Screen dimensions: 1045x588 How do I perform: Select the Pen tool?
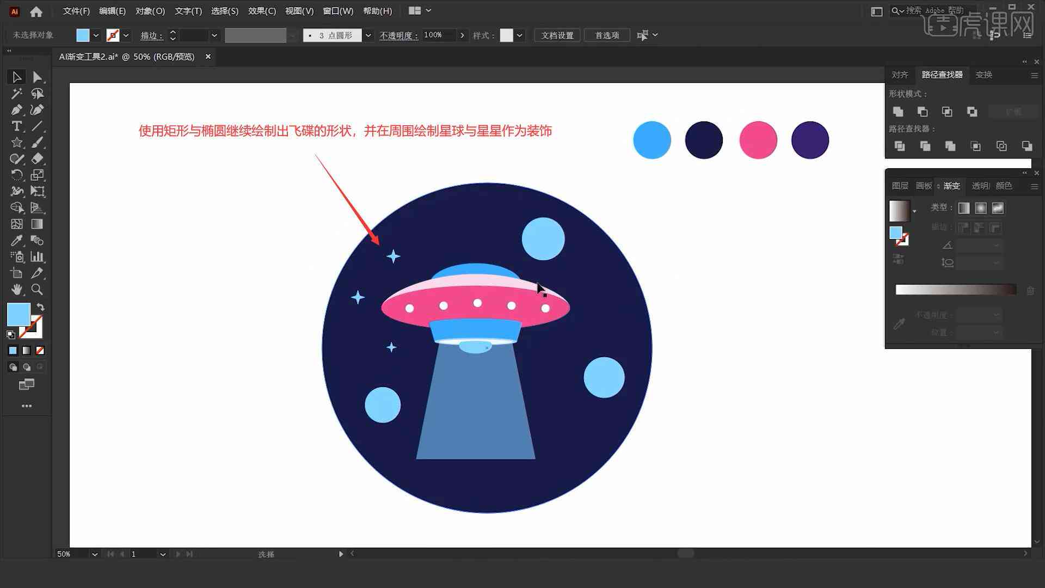16,110
